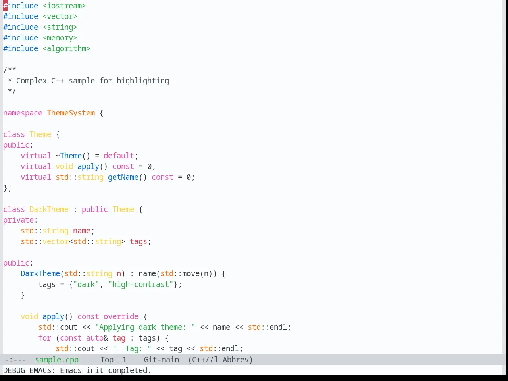Click on '<vector>' in the include line
This screenshot has height=381, width=508.
(60, 16)
